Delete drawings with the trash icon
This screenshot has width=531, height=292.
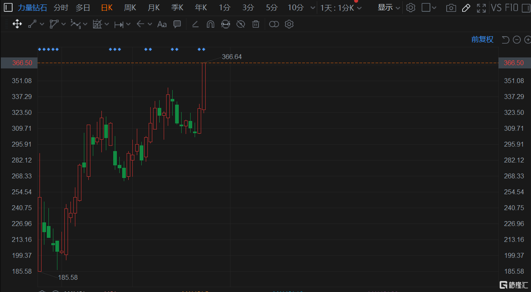point(256,24)
